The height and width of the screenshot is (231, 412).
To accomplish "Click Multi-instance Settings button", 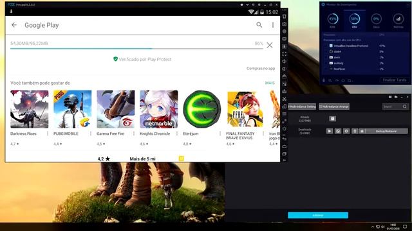I will click(x=302, y=107).
